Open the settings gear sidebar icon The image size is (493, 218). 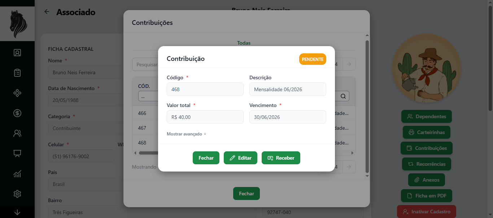(x=17, y=194)
